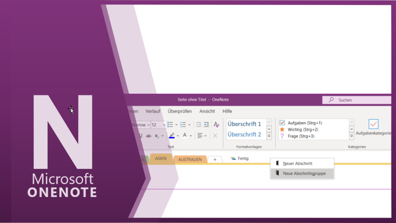Apply underline formatting
This screenshot has width=396, height=223.
(x=141, y=136)
